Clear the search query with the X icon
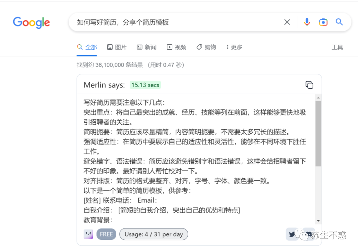The image size is (358, 251). [x=287, y=22]
